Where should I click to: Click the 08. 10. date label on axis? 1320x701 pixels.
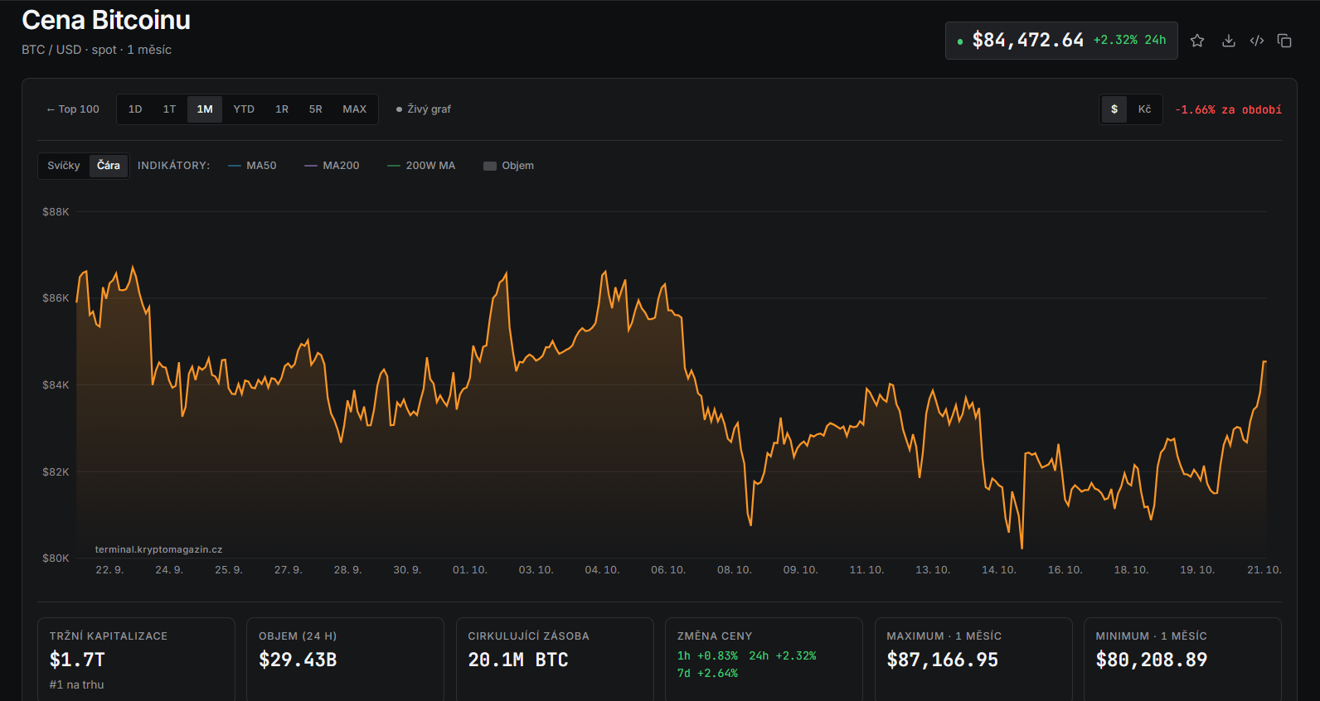735,570
